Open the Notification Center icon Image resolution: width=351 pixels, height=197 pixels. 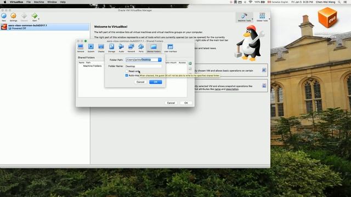pyautogui.click(x=345, y=2)
